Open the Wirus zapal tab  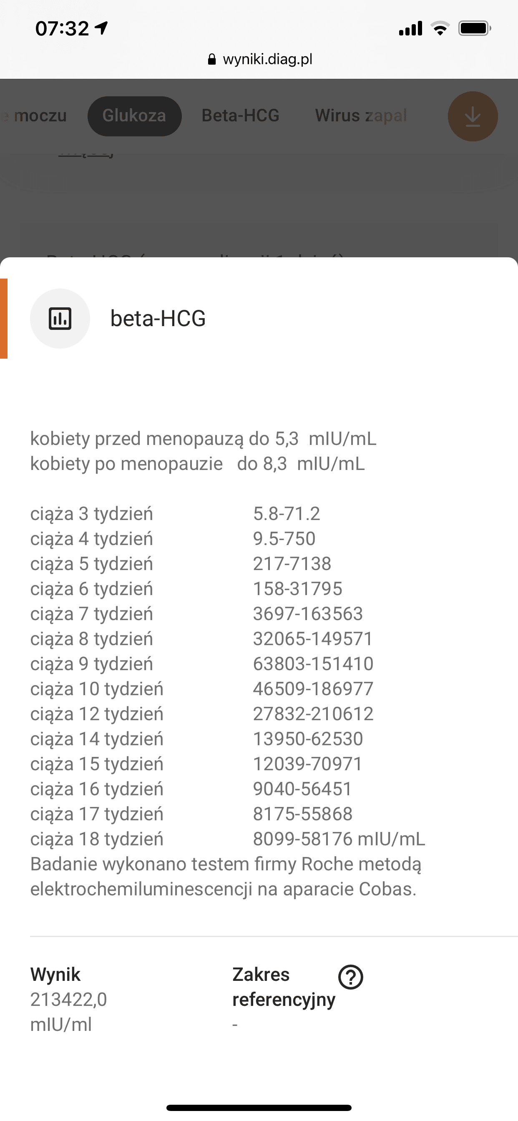point(361,116)
